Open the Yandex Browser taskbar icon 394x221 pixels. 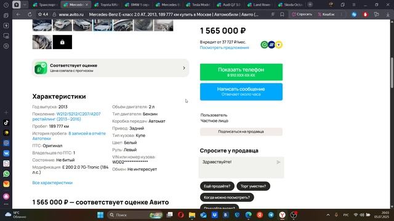(x=283, y=215)
